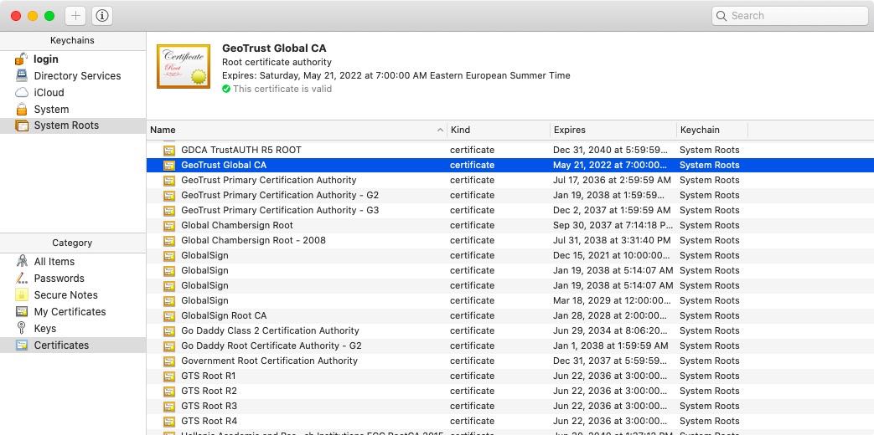Screen dimensions: 874x435
Task: Select the GlobalSign Root CA row
Action: click(x=510, y=315)
